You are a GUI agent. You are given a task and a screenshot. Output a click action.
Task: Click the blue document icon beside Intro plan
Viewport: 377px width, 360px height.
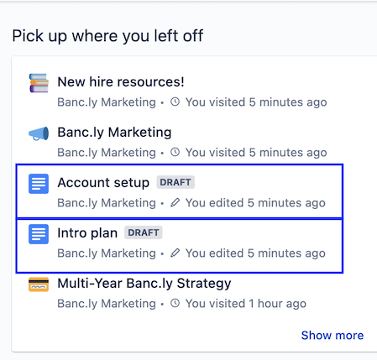pyautogui.click(x=39, y=234)
